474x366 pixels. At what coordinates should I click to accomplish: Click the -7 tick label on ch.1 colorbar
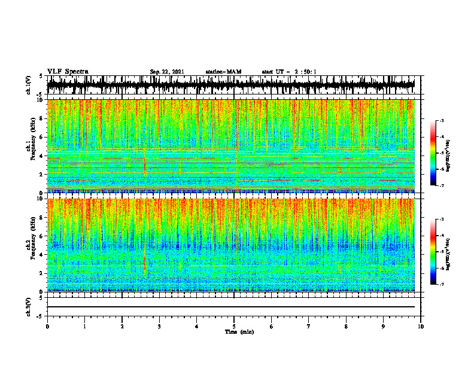[x=442, y=185]
